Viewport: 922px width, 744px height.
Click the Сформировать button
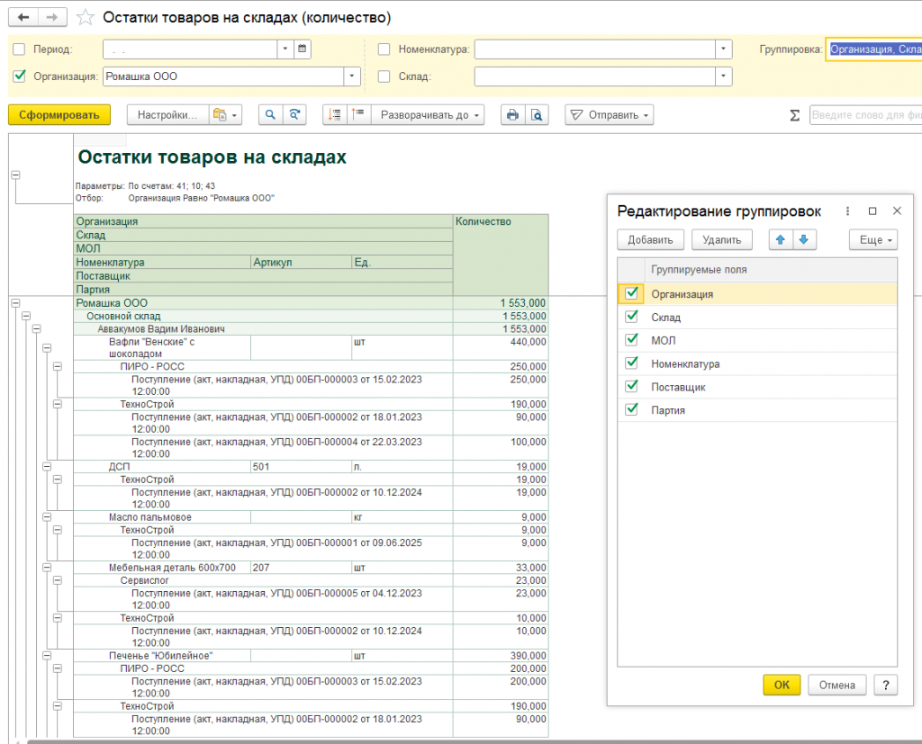[x=59, y=115]
